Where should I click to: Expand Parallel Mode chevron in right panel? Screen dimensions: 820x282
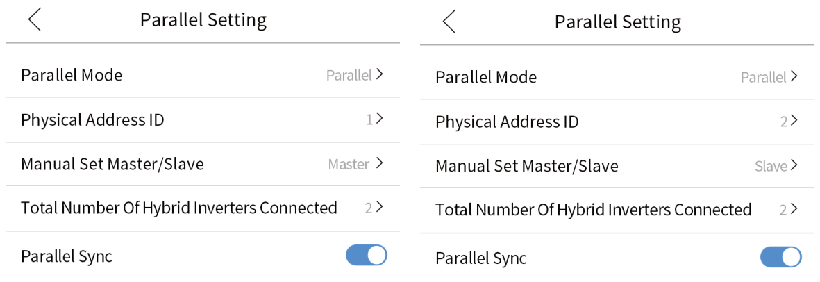794,77
